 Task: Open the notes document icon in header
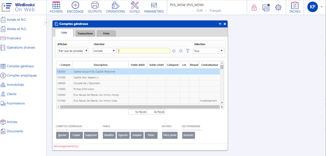point(266,8)
